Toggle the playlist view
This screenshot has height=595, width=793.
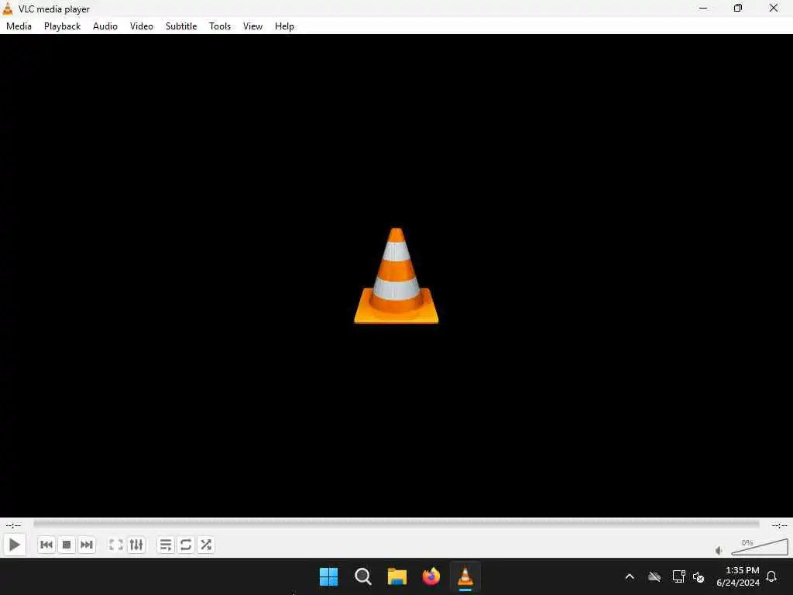tap(166, 545)
